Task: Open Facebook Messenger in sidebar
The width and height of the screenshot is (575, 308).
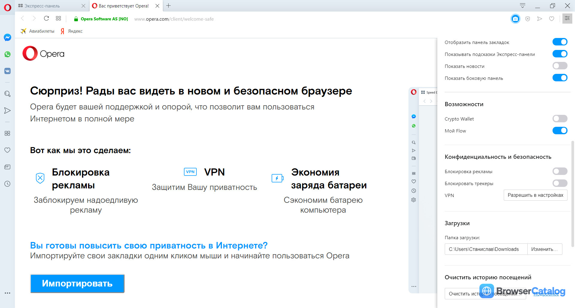Action: tap(7, 37)
